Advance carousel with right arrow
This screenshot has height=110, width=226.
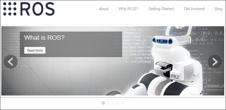[215, 62]
